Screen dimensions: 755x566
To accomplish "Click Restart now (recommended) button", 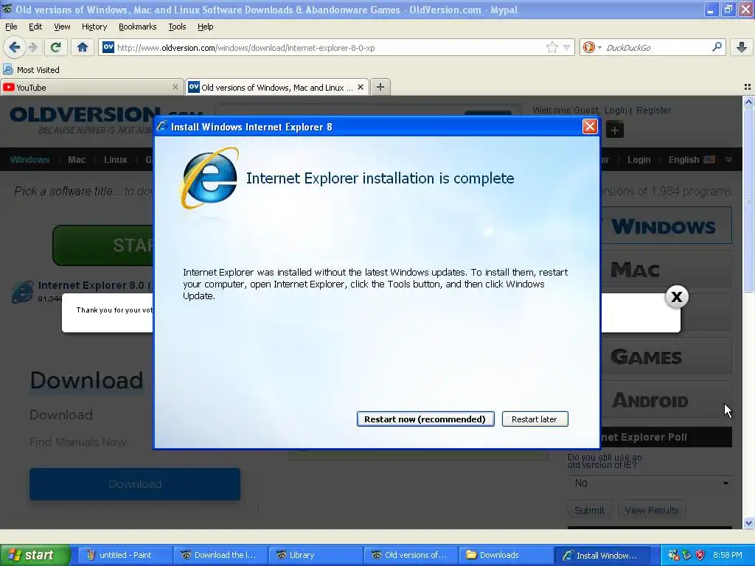I will click(425, 419).
